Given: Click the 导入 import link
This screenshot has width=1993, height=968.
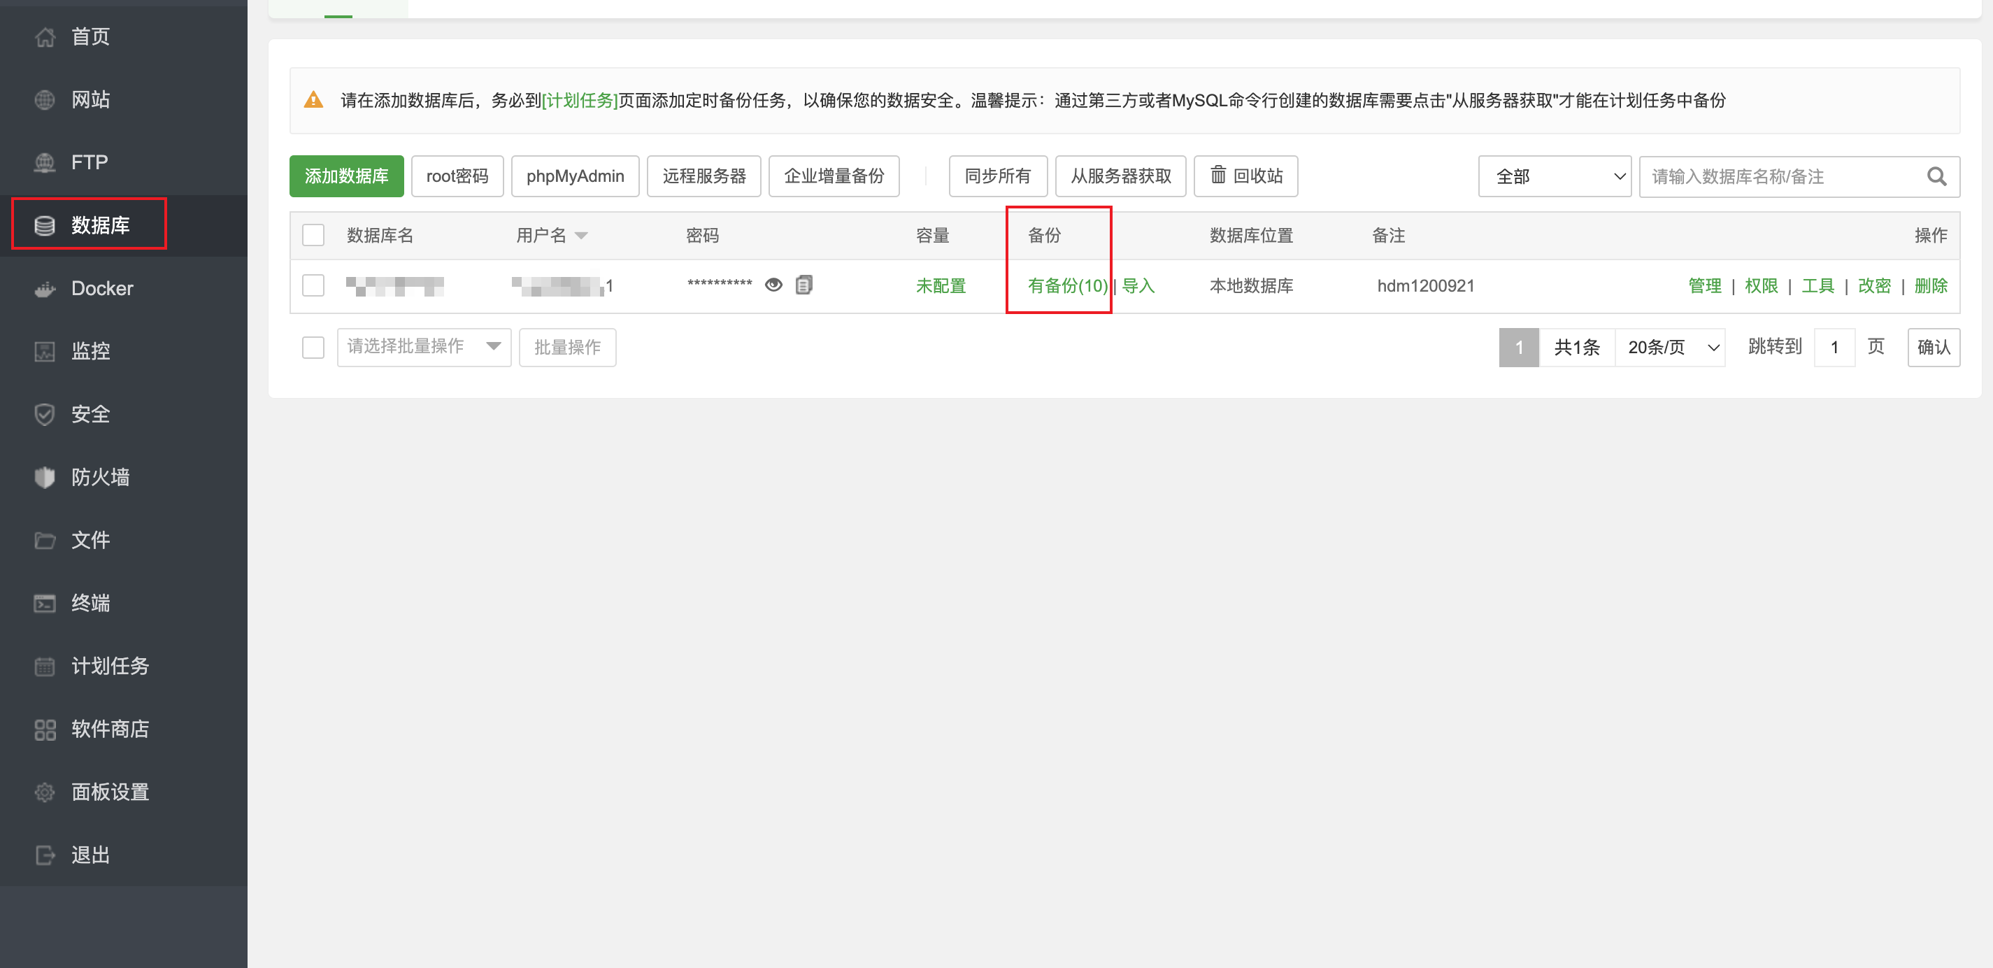Looking at the screenshot, I should (x=1138, y=285).
